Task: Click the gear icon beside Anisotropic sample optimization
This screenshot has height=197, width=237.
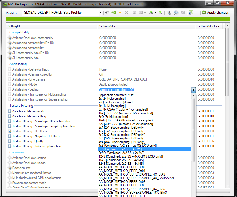Action: 9,126
